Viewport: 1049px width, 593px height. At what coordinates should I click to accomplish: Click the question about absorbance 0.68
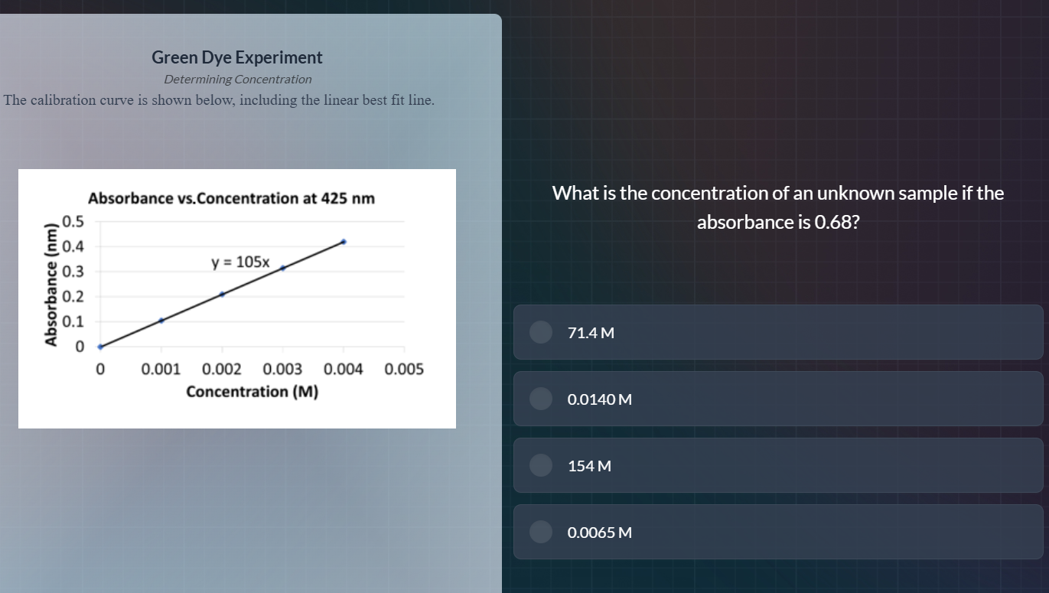point(777,207)
